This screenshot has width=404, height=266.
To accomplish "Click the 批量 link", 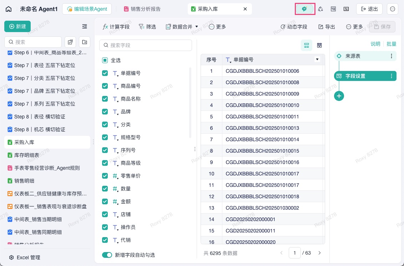I will pyautogui.click(x=392, y=44).
